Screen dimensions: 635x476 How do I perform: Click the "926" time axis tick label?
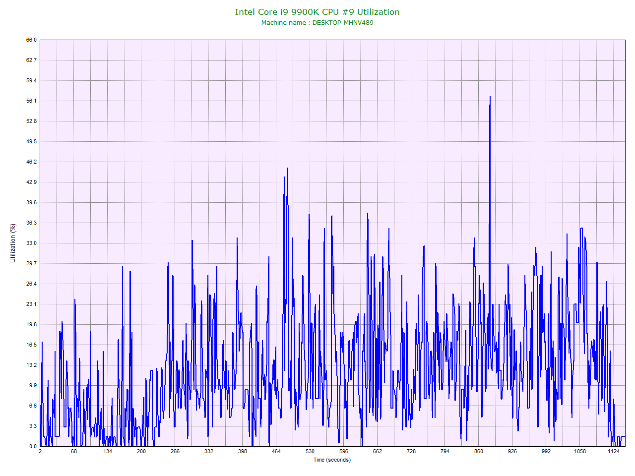pyautogui.click(x=512, y=452)
